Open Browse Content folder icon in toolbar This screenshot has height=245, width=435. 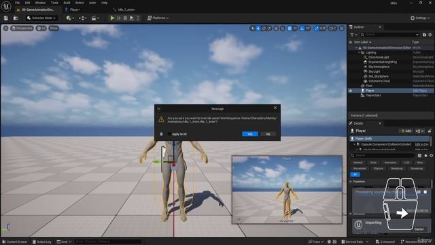click(x=16, y=18)
